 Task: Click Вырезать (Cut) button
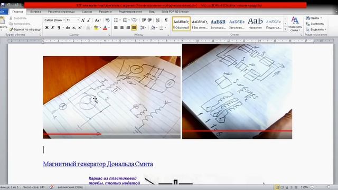click(x=18, y=18)
